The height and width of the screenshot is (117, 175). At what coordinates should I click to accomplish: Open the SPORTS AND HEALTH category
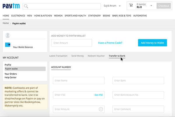click(x=75, y=16)
